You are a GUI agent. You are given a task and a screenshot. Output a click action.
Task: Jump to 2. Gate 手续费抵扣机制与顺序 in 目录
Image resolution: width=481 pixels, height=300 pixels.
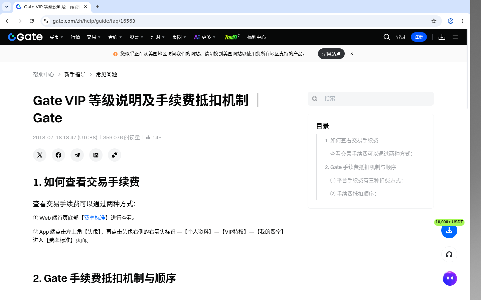(x=360, y=167)
